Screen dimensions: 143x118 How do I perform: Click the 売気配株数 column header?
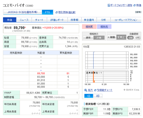pos(16,53)
